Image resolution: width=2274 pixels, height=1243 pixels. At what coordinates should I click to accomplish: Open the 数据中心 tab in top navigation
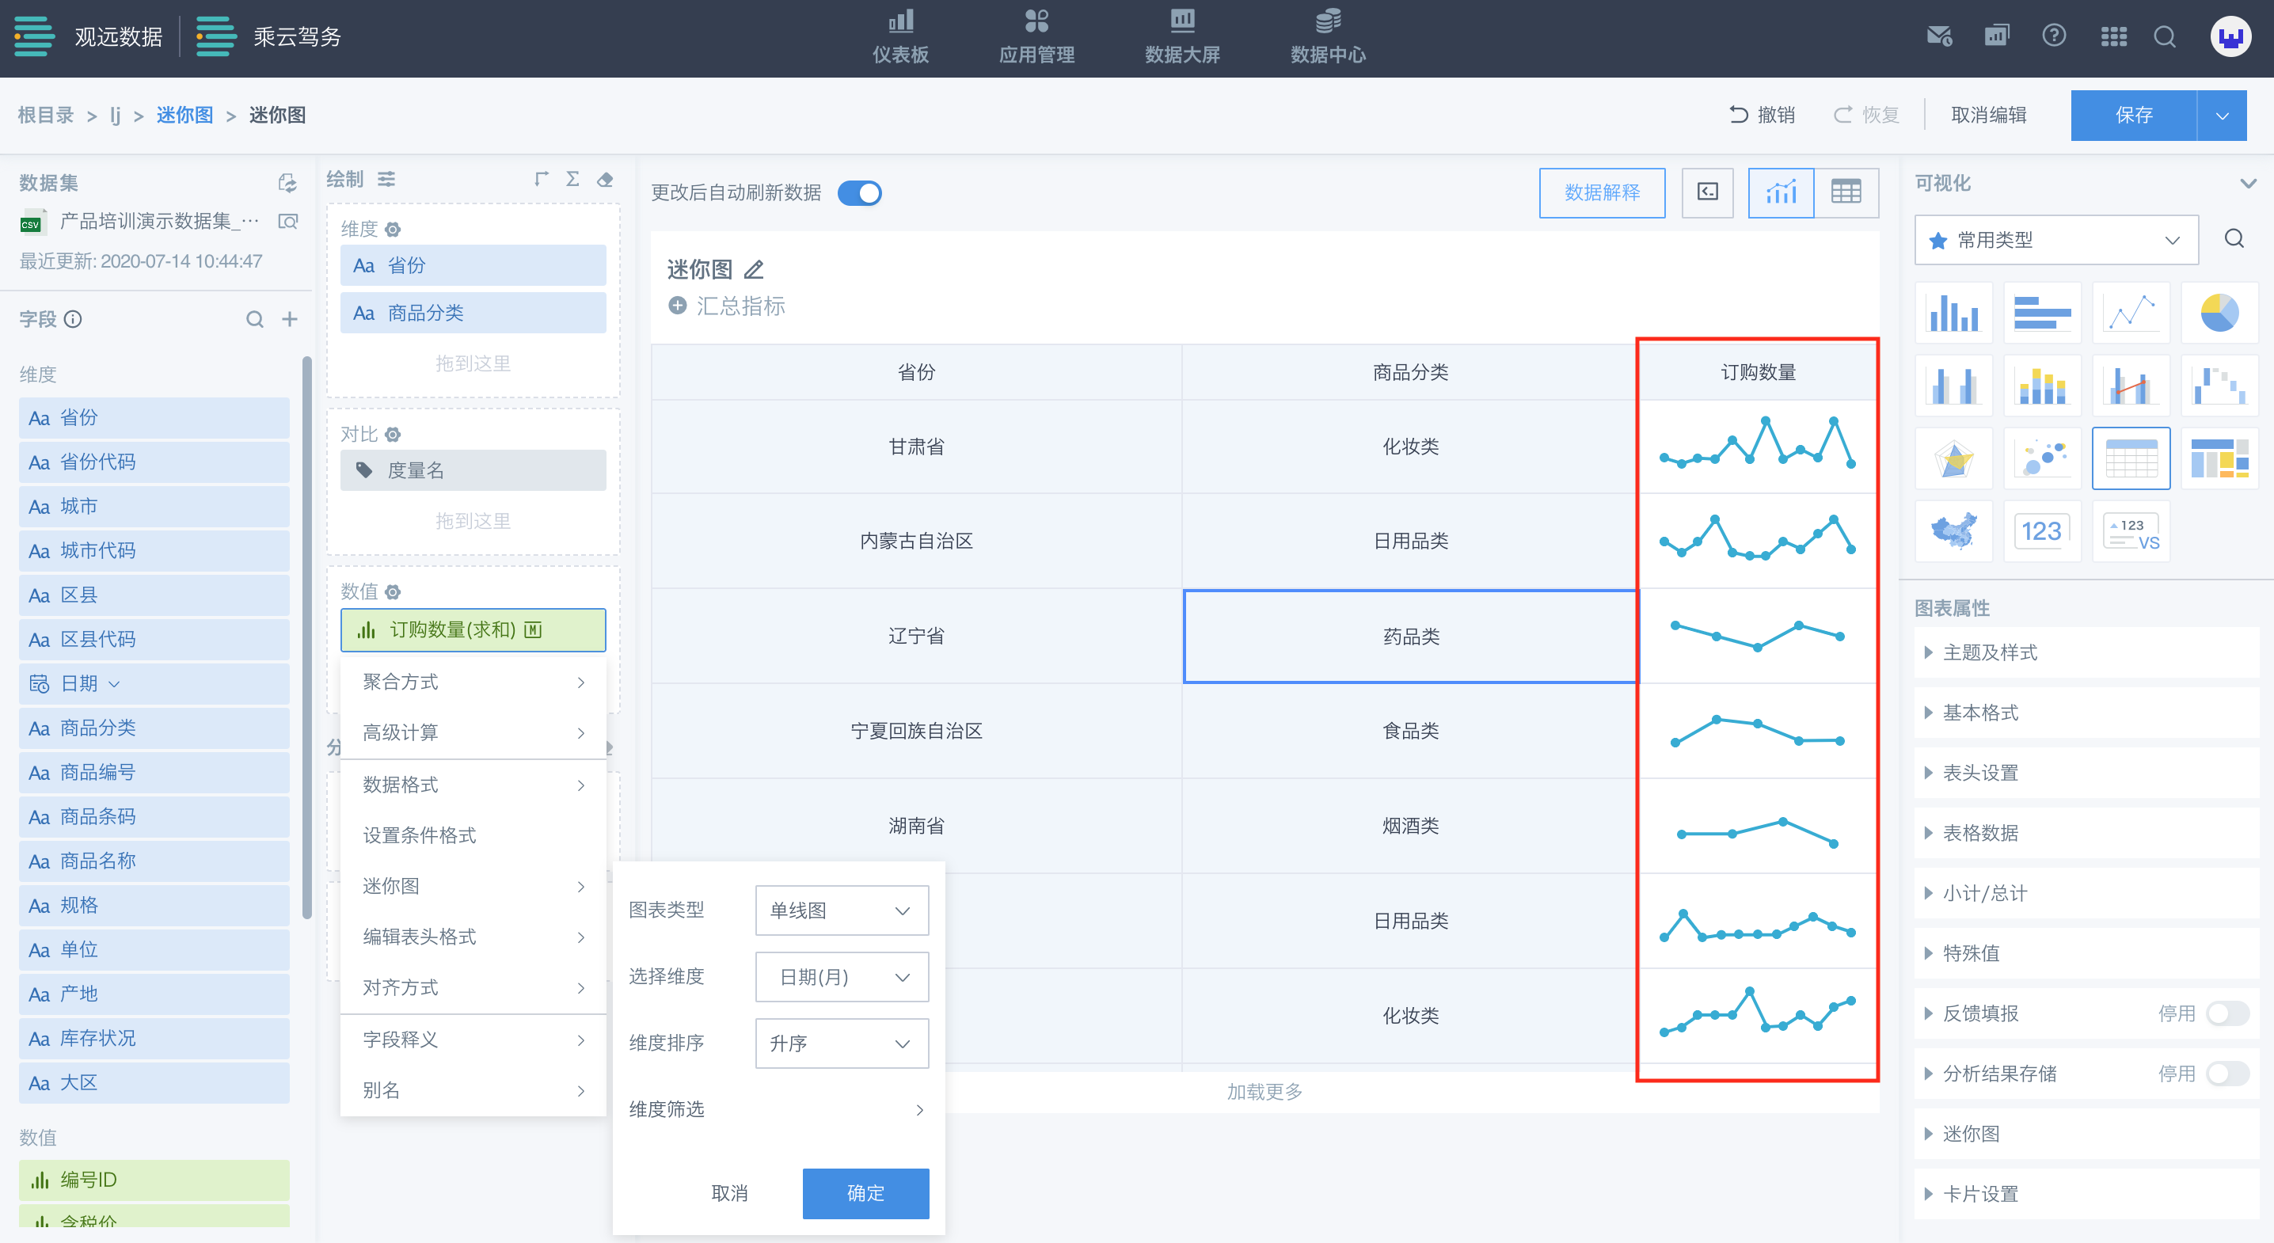click(1327, 36)
